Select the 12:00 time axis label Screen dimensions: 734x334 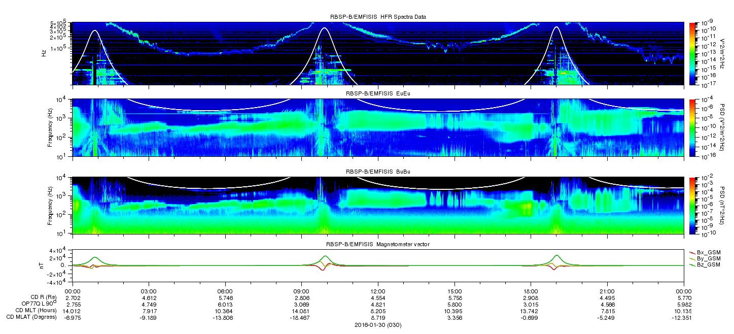[378, 291]
